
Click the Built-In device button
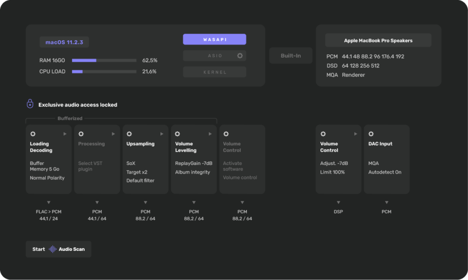pos(291,56)
